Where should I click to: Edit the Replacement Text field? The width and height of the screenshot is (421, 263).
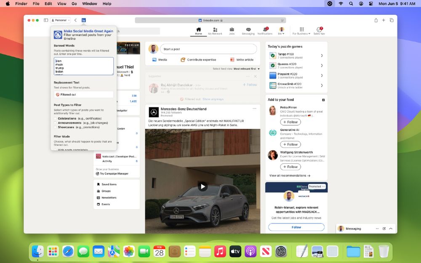coord(84,94)
